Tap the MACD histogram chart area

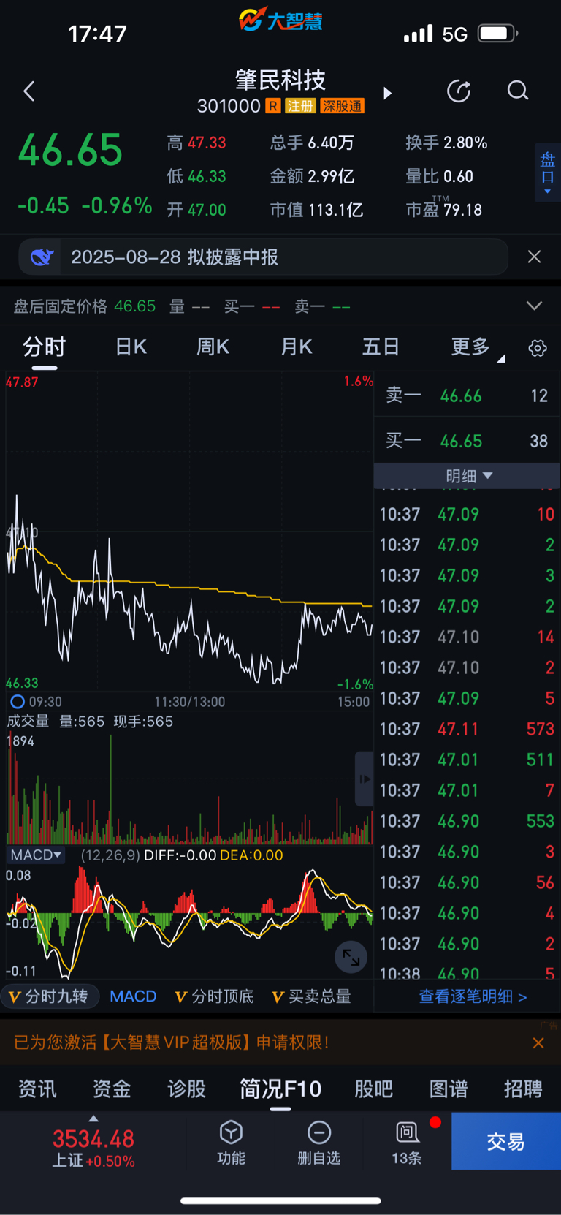190,921
